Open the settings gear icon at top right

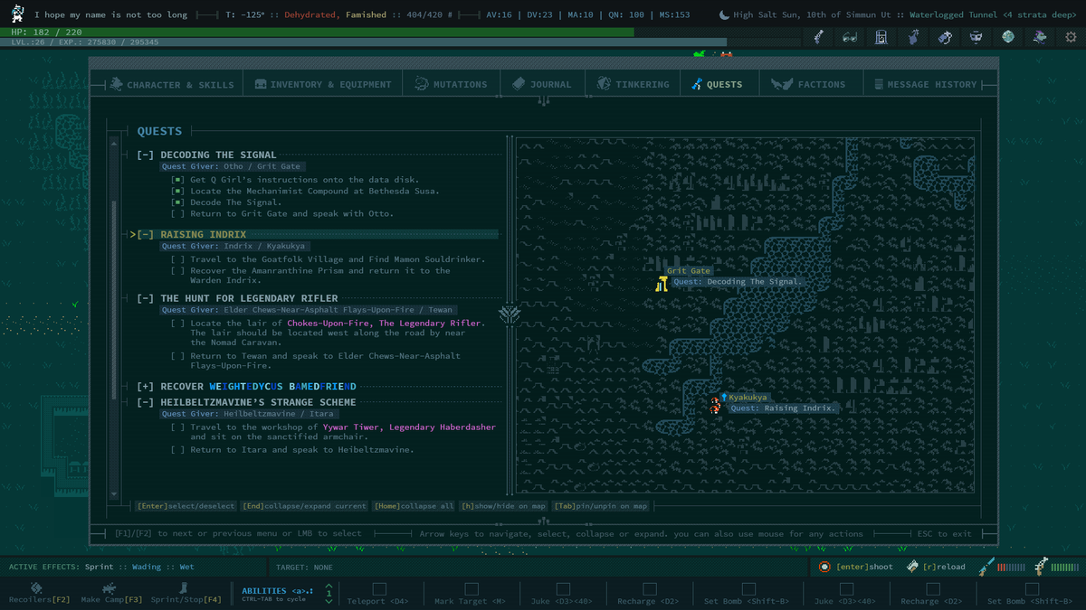coord(1072,36)
